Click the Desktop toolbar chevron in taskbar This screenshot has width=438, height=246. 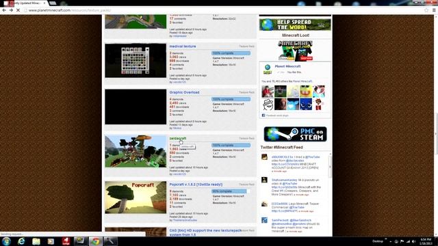pyautogui.click(x=386, y=239)
